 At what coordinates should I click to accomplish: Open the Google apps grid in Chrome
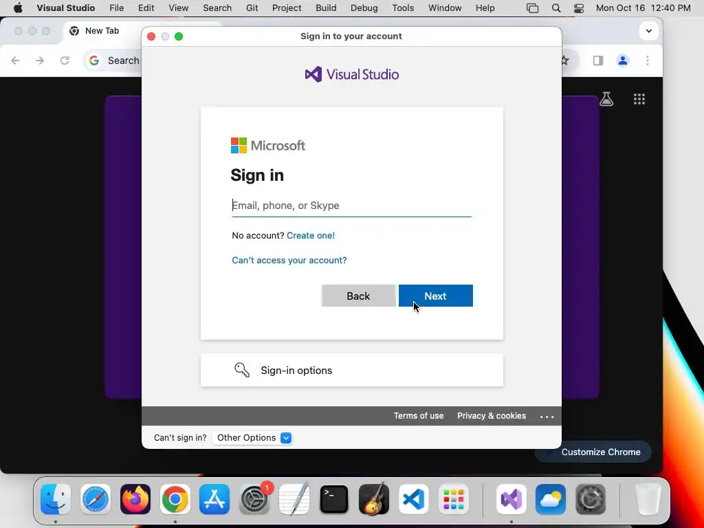coord(639,99)
